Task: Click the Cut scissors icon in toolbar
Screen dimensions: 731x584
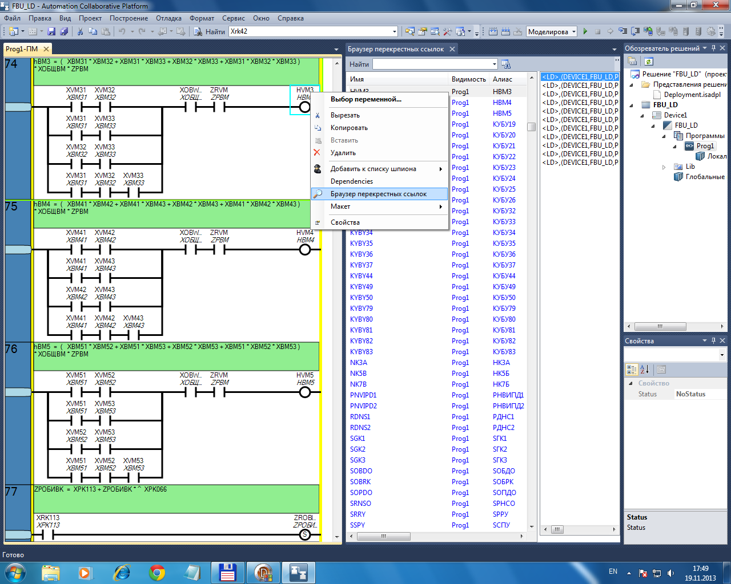Action: [x=81, y=32]
